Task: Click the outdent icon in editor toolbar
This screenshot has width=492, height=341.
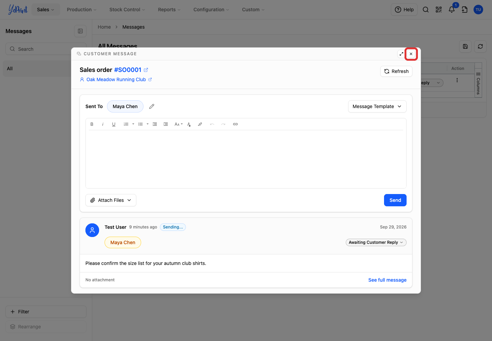Action: pyautogui.click(x=155, y=124)
